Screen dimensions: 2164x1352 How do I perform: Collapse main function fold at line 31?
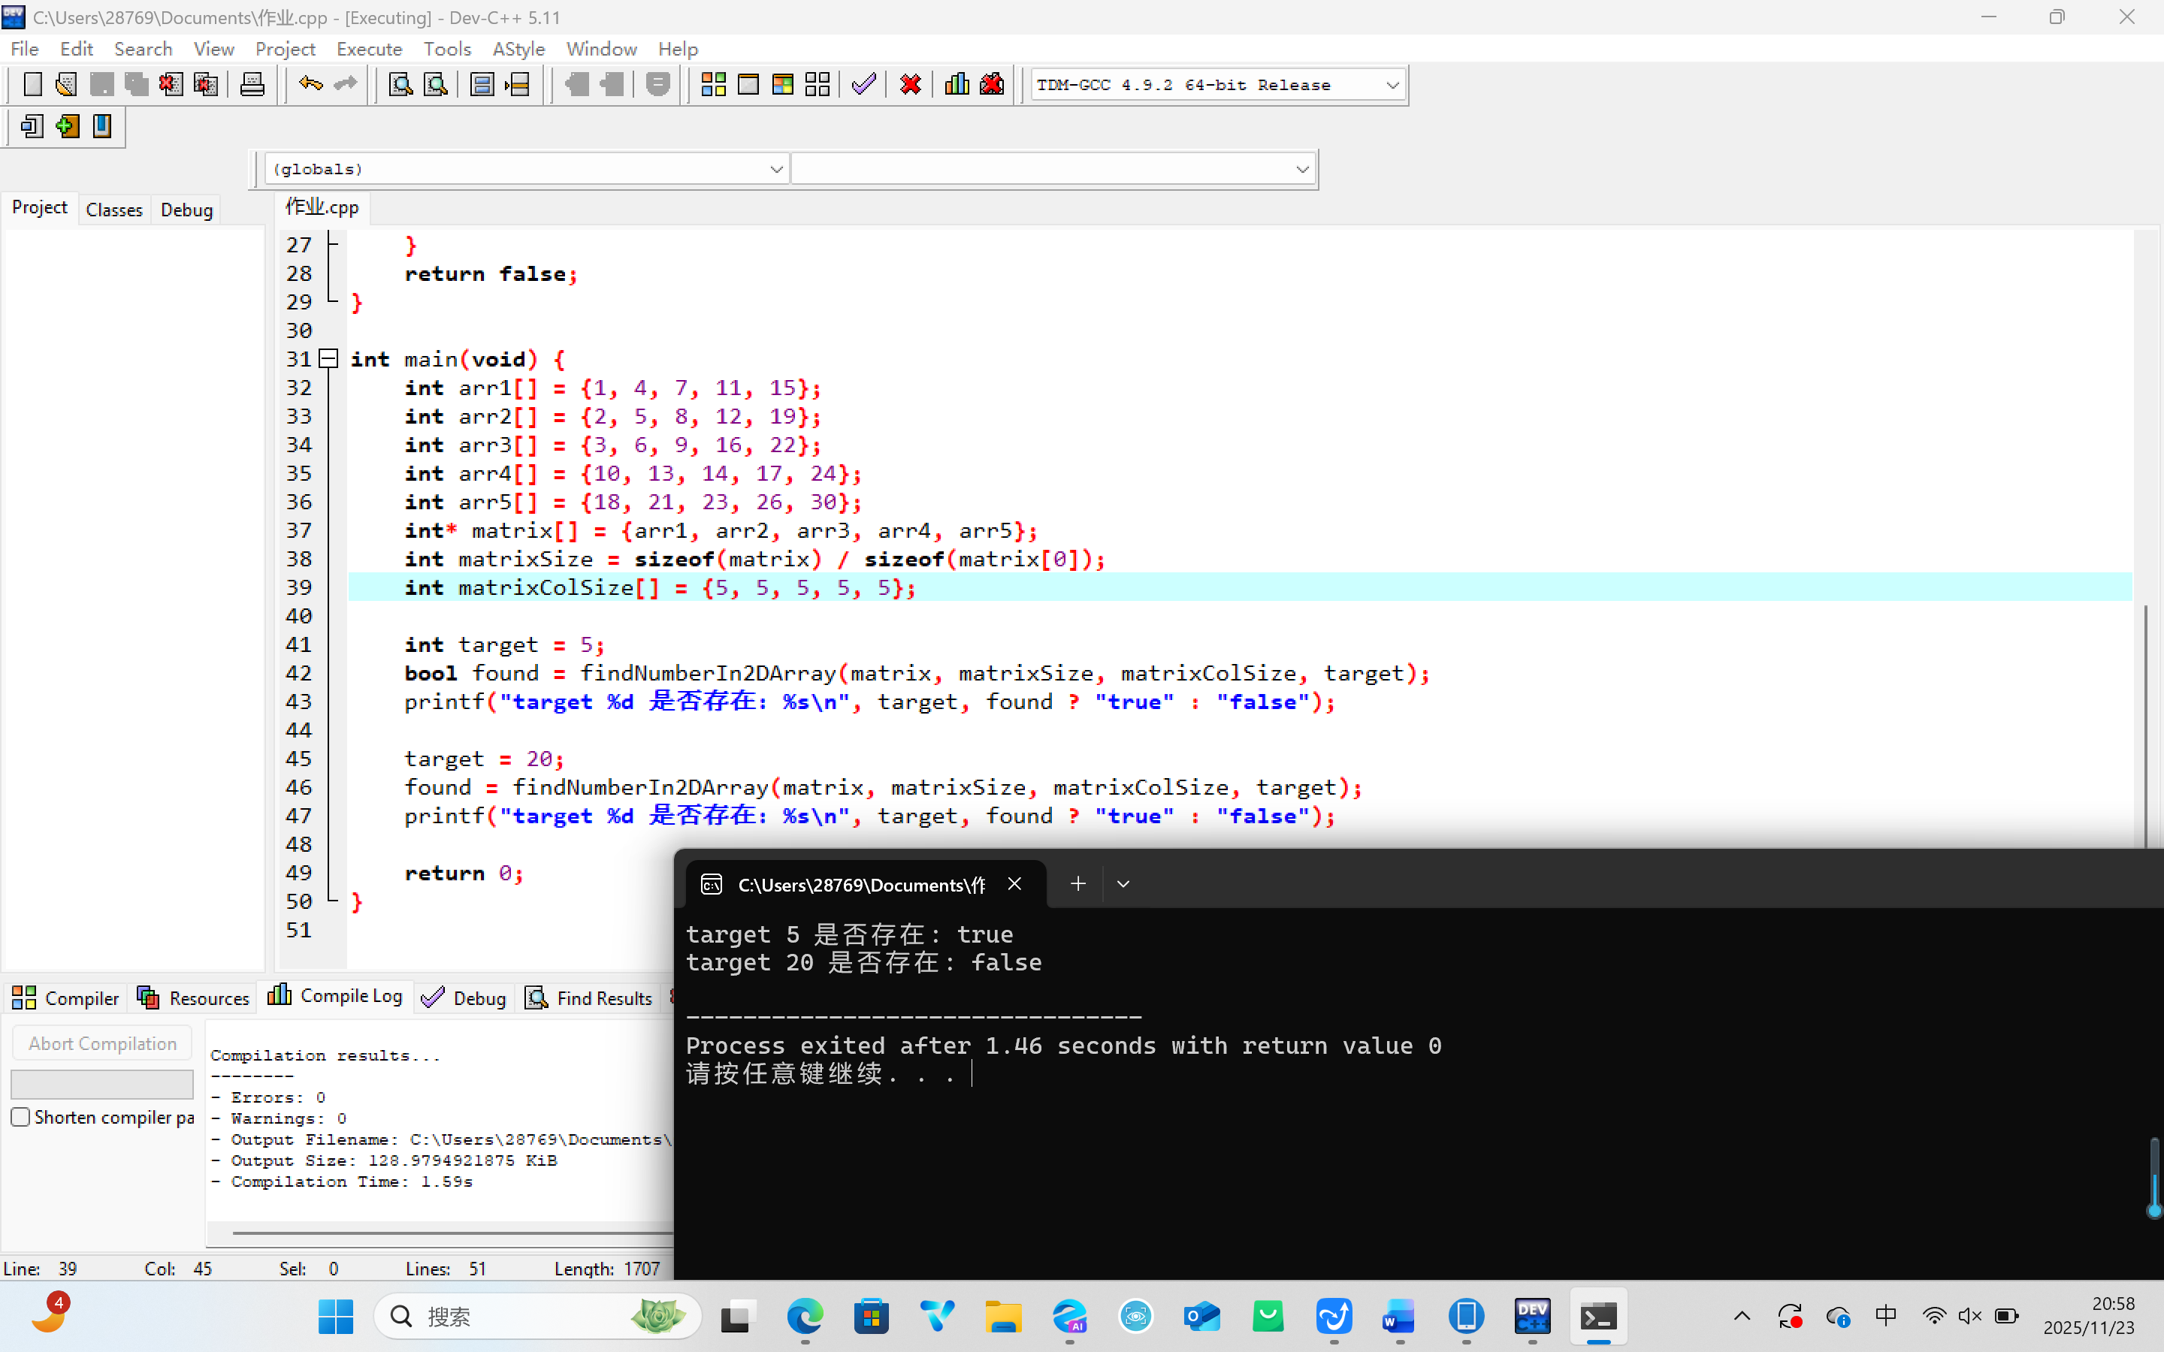pos(328,358)
